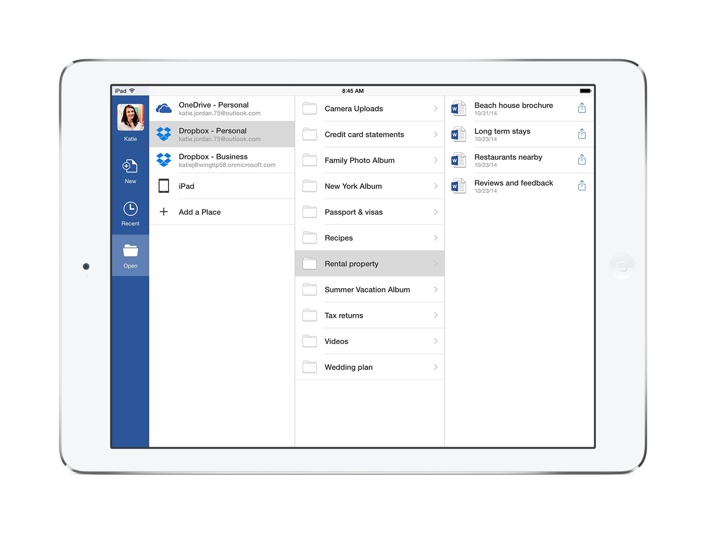Click the Open folder icon in sidebar
This screenshot has width=706, height=535.
coord(130,252)
